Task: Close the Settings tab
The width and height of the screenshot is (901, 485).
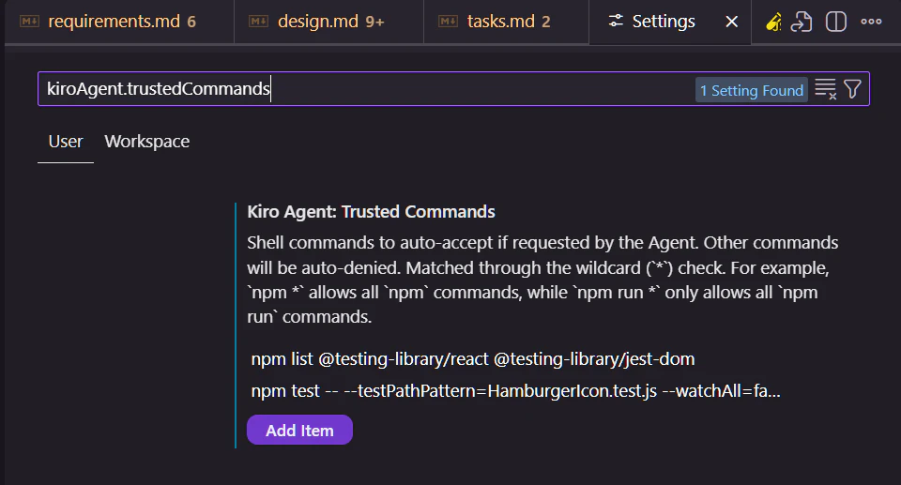Action: pos(731,22)
